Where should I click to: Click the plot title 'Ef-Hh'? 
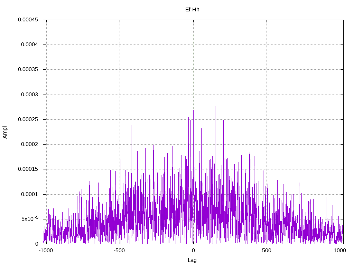(x=192, y=9)
